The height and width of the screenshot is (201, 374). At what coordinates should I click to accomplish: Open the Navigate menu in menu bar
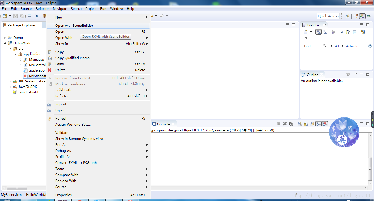(x=60, y=9)
